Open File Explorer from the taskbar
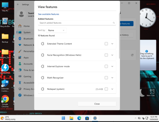The width and height of the screenshot is (159, 122). tap(71, 118)
